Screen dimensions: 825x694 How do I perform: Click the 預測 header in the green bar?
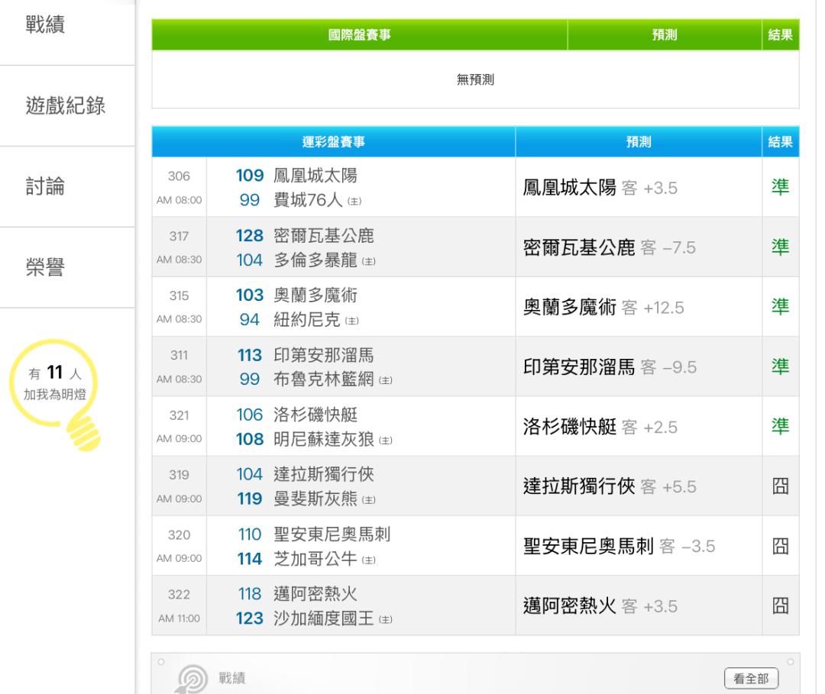(x=665, y=34)
